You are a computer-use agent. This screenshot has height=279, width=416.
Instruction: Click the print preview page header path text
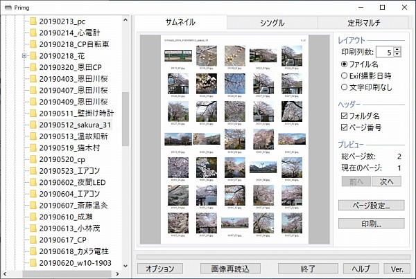(x=186, y=40)
